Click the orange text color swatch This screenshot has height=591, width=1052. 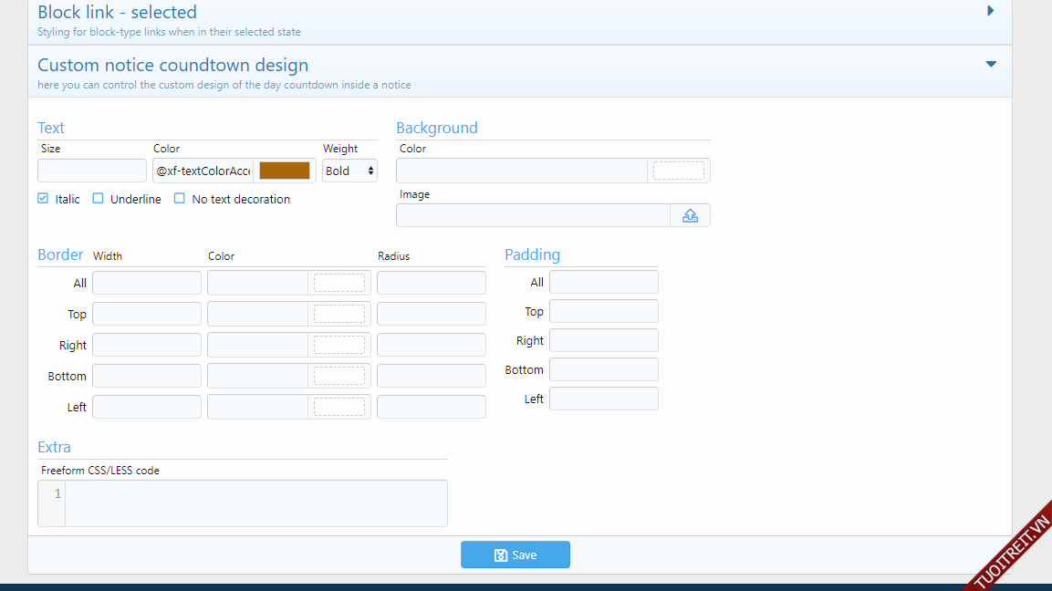point(285,171)
